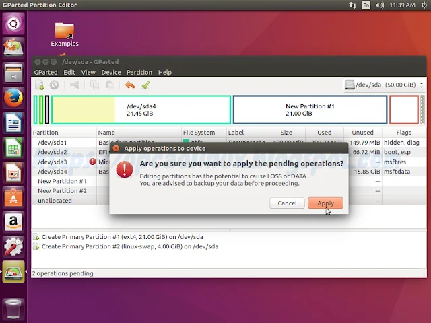Open the Device menu
Viewport: 431px width, 323px height.
click(x=111, y=72)
